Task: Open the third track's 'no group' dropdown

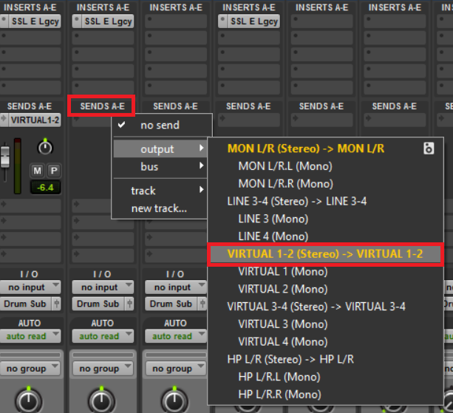Action: tap(175, 368)
